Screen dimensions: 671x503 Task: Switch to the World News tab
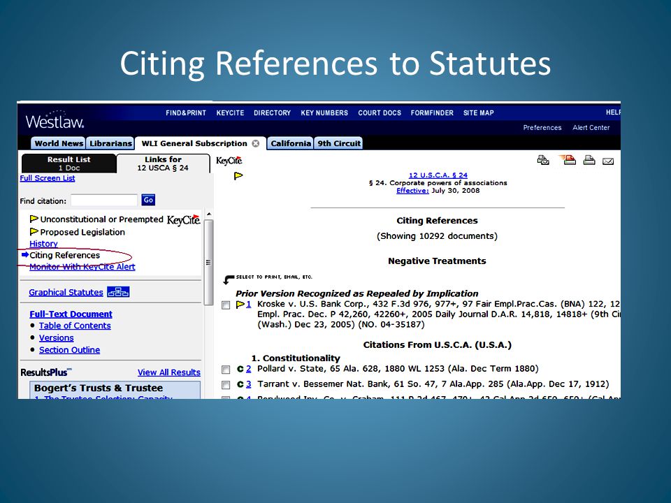(59, 143)
